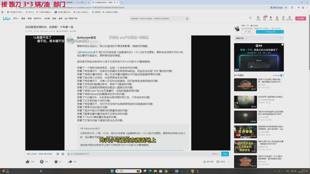Image resolution: width=310 pixels, height=174 pixels.
Task: Open Microsoft Edge from the taskbar
Action: tap(150, 171)
